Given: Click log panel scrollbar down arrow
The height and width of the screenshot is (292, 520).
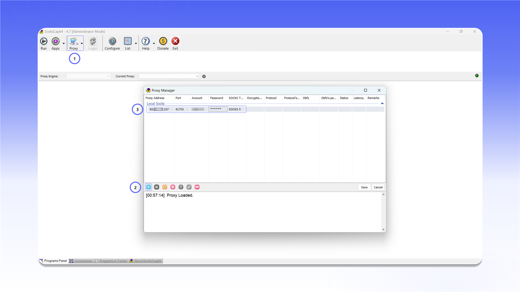Looking at the screenshot, I should coord(383,230).
